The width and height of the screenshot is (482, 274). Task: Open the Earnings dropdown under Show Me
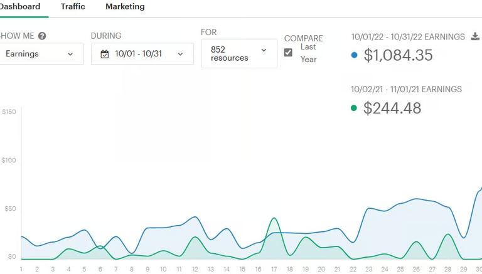(41, 54)
